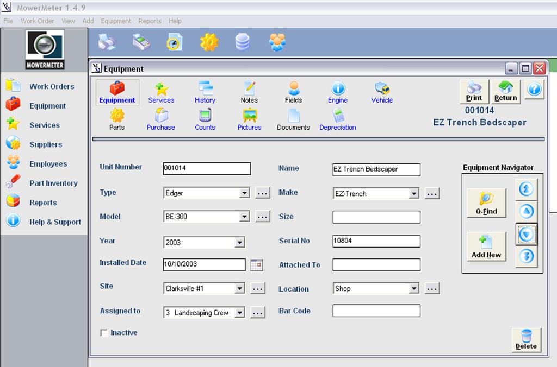Viewport: 557px width, 367px height.
Task: Toggle the Inactive checkbox
Action: point(104,333)
